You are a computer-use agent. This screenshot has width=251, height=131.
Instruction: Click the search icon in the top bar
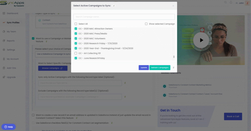[225, 2]
